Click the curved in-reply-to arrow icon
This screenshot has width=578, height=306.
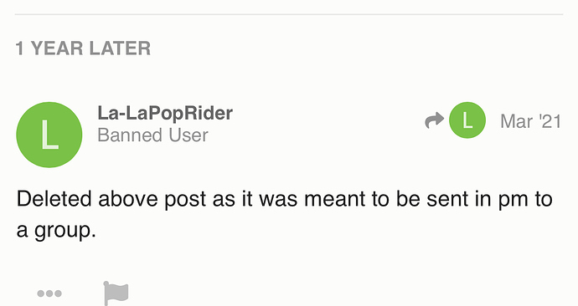(x=434, y=120)
